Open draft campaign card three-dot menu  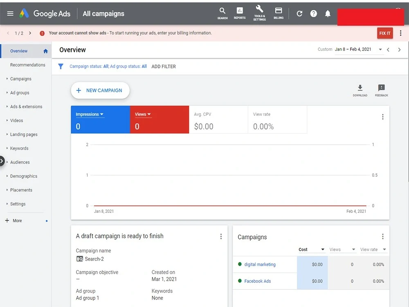click(221, 236)
